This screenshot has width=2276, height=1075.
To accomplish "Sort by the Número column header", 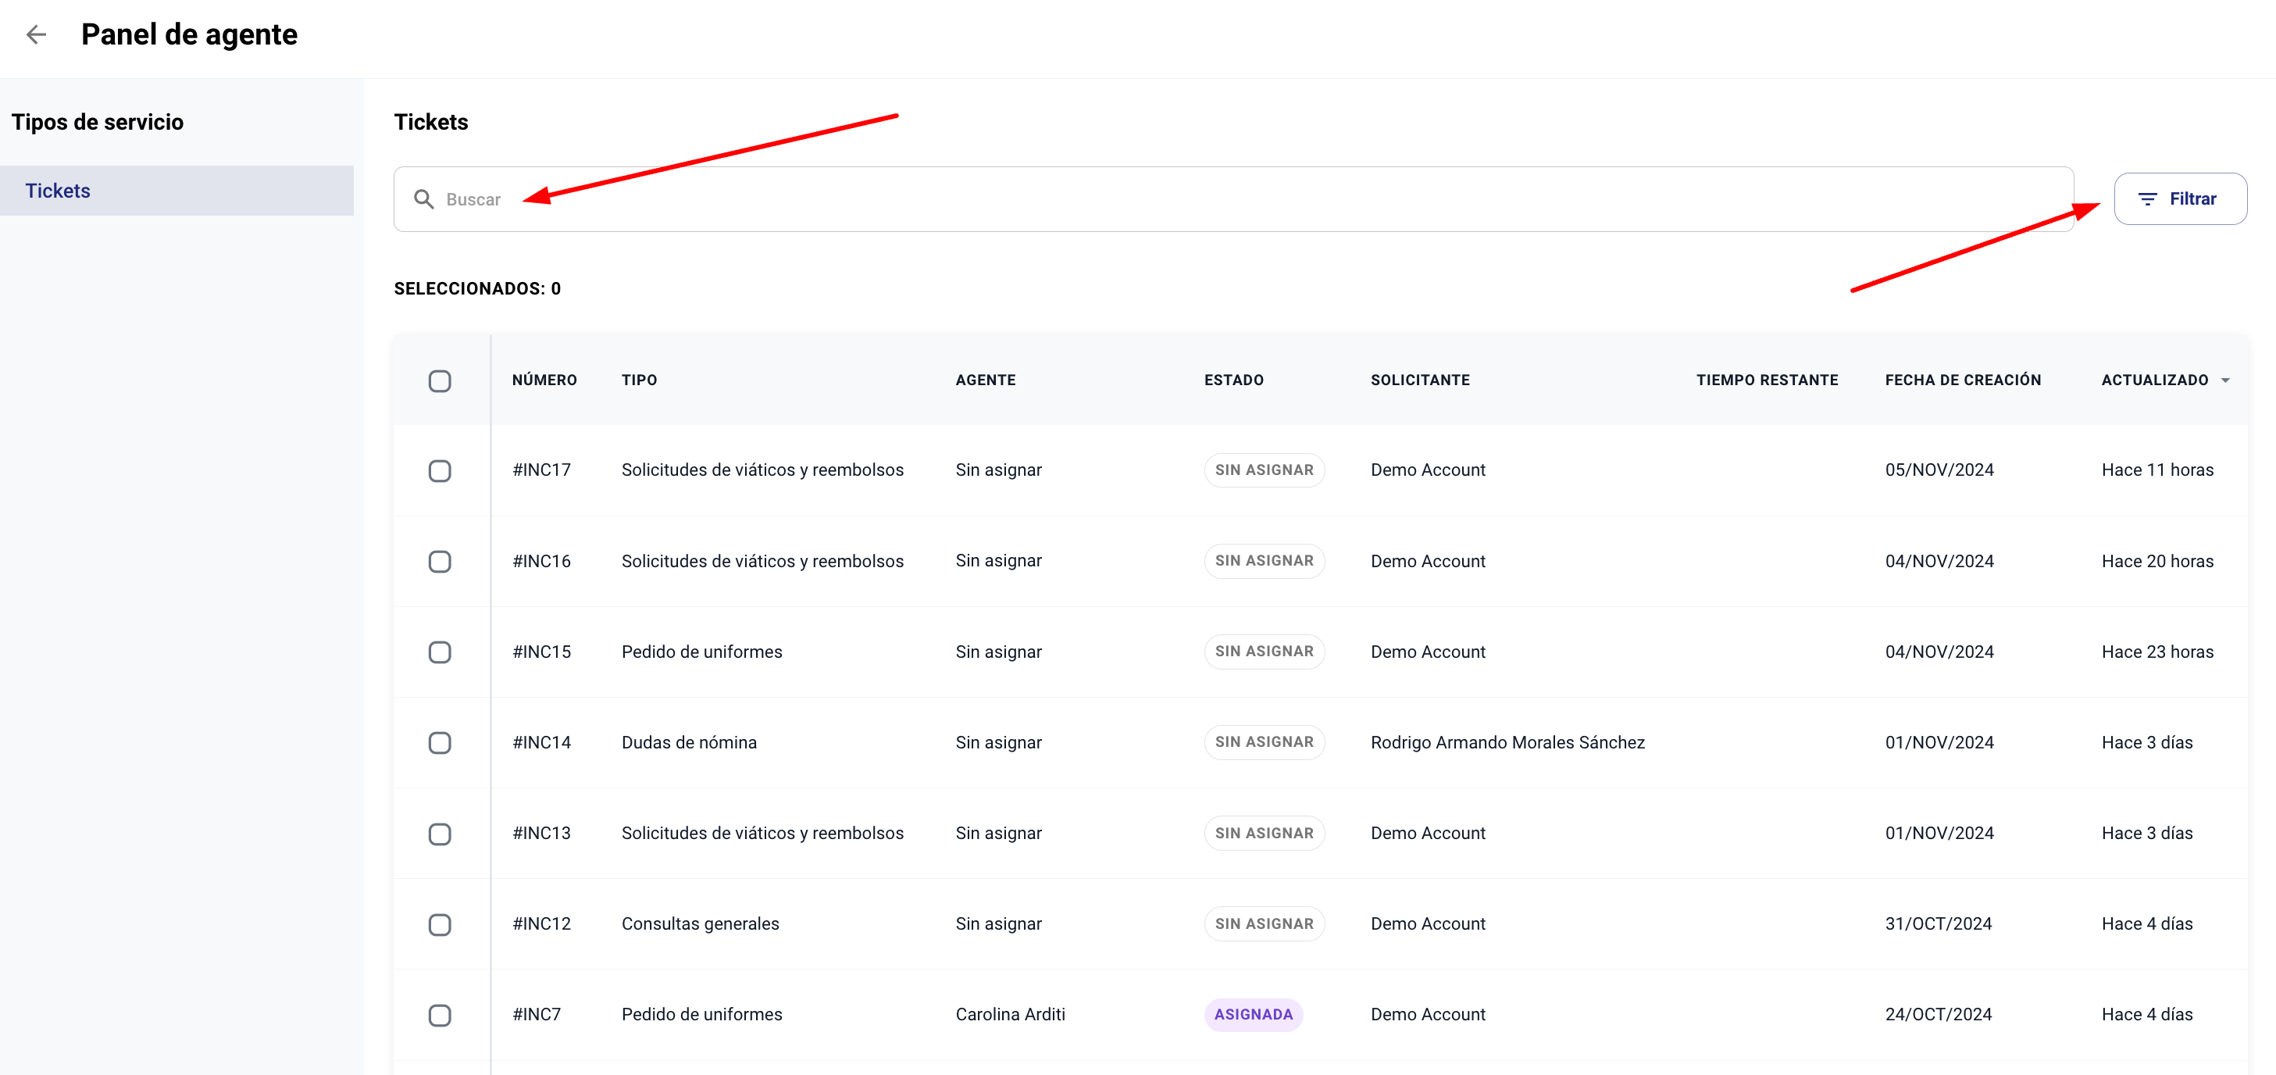I will [544, 380].
